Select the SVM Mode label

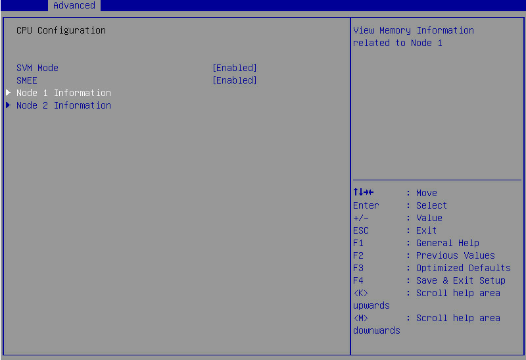(37, 68)
